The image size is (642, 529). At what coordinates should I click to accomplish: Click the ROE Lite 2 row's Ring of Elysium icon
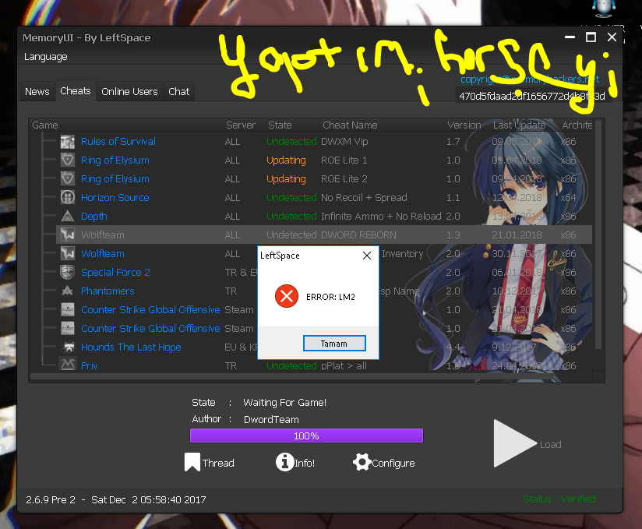(x=68, y=179)
